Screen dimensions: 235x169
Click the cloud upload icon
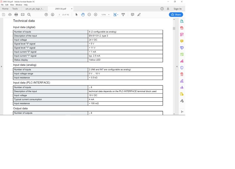[x=10, y=15]
